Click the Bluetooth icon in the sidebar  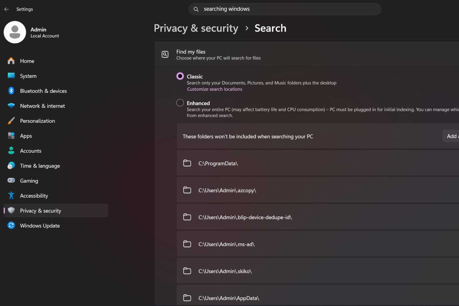11,91
